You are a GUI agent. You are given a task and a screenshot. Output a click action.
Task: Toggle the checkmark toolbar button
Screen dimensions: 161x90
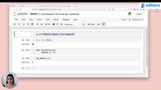click(104, 24)
